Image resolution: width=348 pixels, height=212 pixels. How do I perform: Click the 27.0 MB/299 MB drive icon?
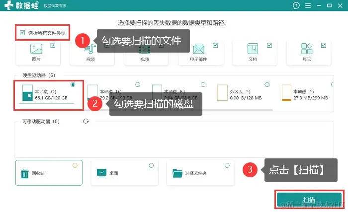click(286, 93)
